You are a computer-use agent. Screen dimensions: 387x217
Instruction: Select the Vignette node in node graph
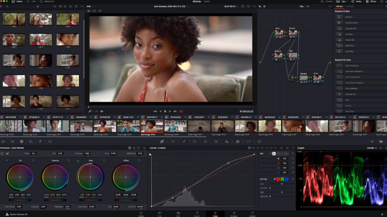[303, 79]
